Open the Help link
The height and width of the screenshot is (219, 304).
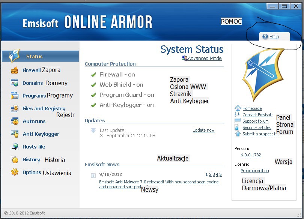tap(274, 37)
